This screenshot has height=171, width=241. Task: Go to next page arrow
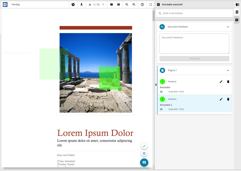click(x=90, y=5)
